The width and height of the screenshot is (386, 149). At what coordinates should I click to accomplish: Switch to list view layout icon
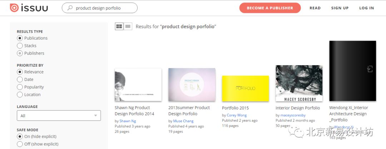(128, 26)
